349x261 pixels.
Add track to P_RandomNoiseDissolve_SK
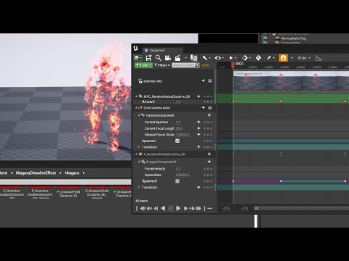pos(209,154)
